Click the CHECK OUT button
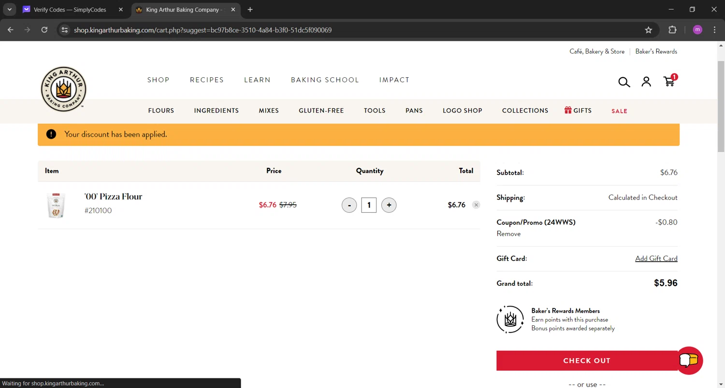 (x=587, y=360)
